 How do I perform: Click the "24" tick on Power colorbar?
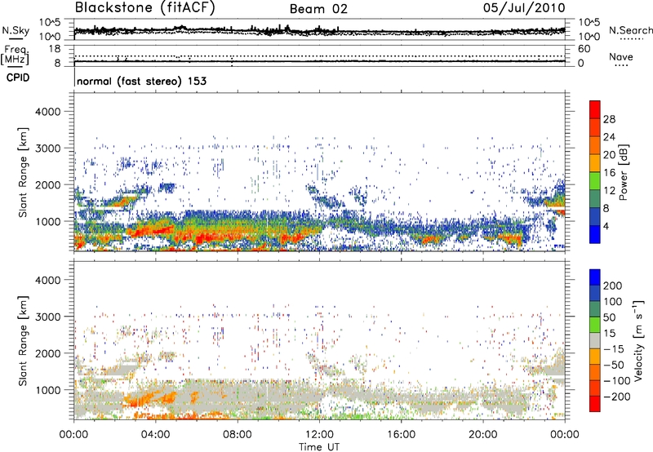[609, 137]
